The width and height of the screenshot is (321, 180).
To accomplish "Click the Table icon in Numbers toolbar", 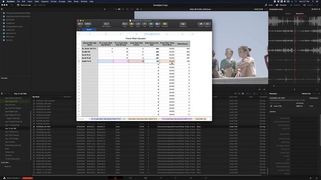I will (131, 24).
